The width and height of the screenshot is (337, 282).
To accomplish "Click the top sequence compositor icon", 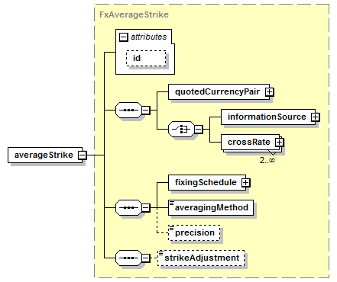I will coord(128,111).
